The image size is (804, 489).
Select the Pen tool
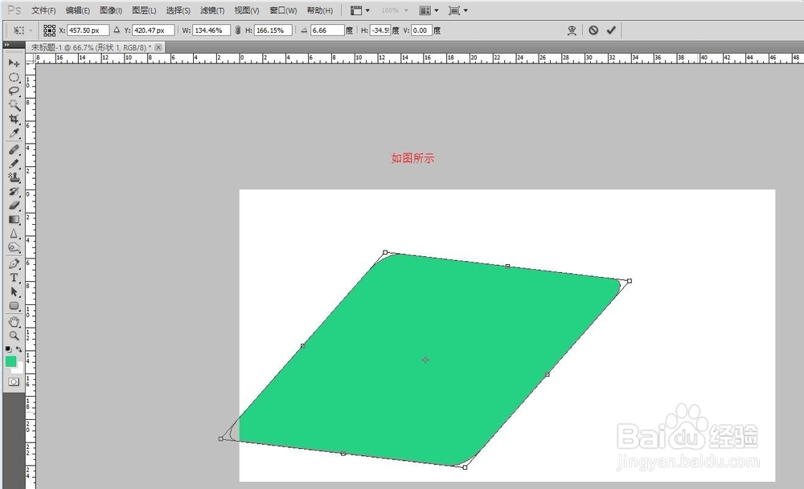pyautogui.click(x=14, y=263)
